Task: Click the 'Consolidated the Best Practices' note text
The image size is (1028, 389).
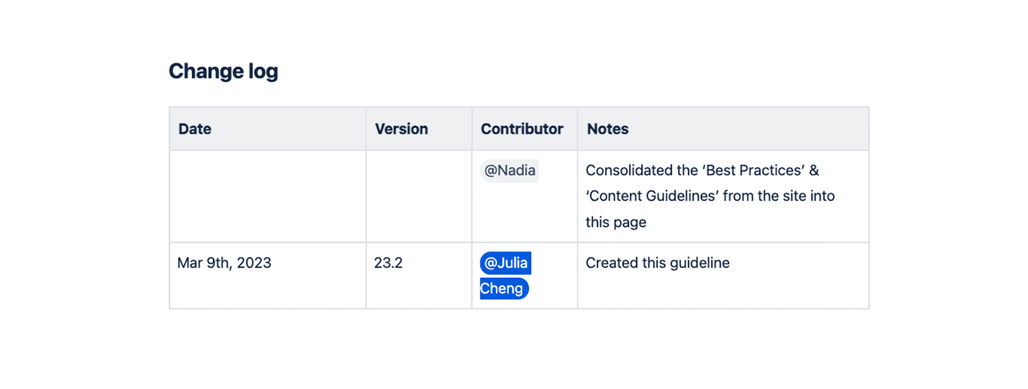Action: [702, 171]
